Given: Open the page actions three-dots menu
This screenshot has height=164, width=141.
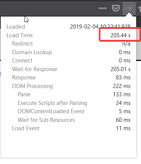Looking at the screenshot, I should click(x=103, y=8).
